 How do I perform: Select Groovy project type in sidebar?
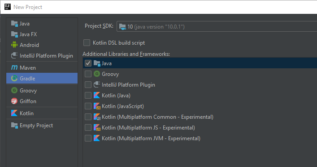tap(42, 91)
